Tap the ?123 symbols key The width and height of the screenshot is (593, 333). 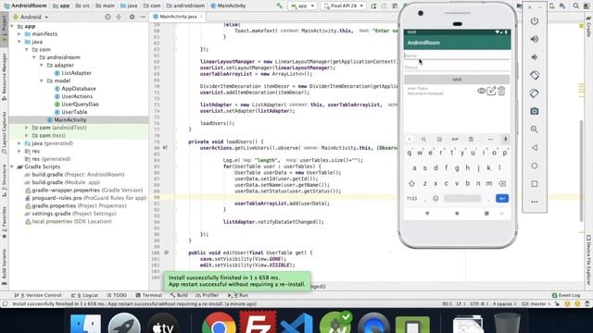point(411,198)
